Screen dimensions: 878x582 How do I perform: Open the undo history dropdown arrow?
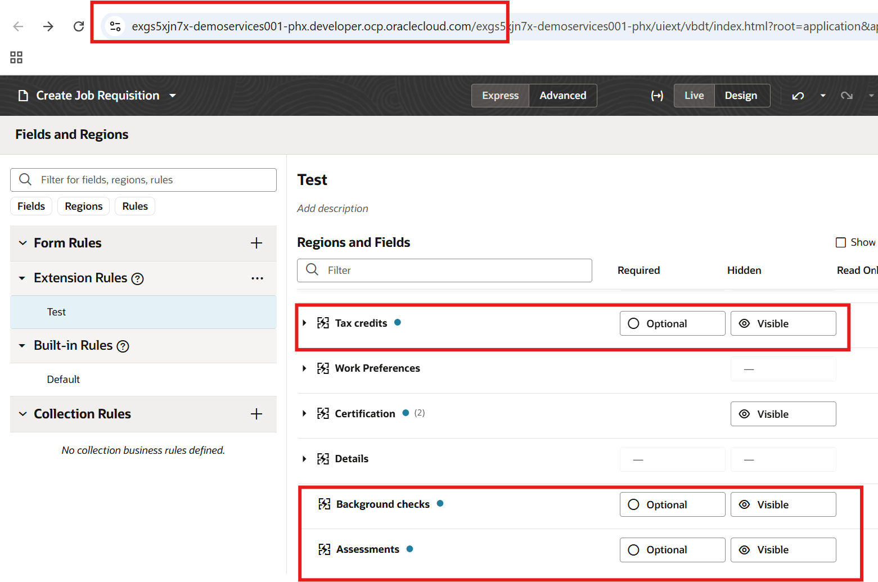pos(823,96)
